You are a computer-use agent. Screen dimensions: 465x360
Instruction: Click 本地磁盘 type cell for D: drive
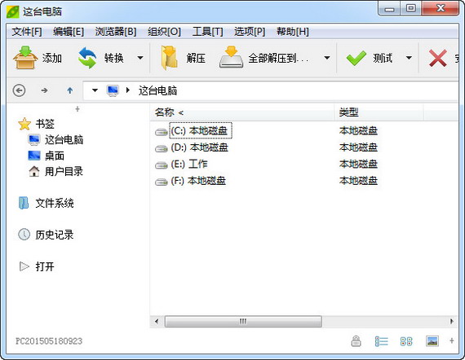coord(358,147)
